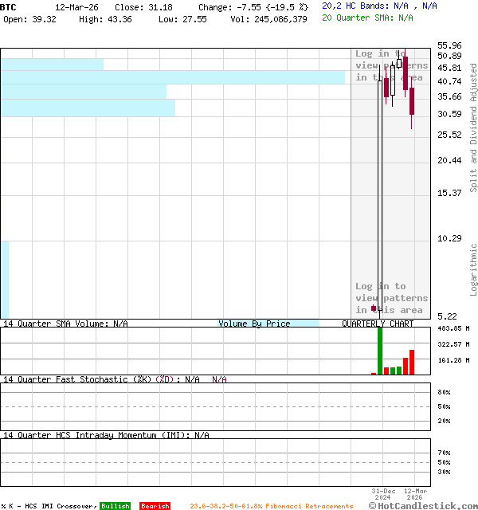Click the Fibonacci Retracements legend text
478x510 pixels.
[271, 506]
